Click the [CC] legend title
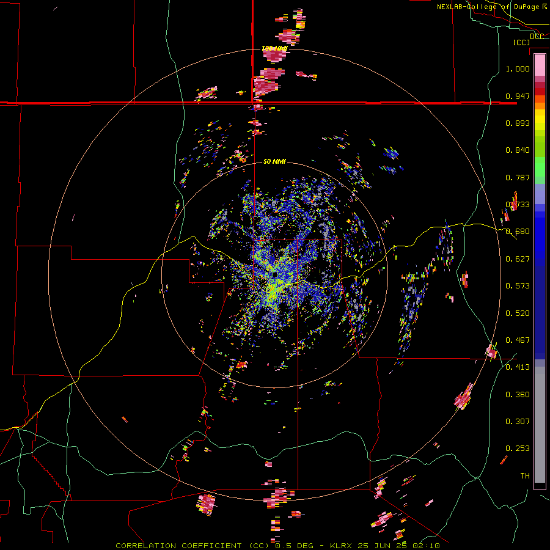 point(521,42)
